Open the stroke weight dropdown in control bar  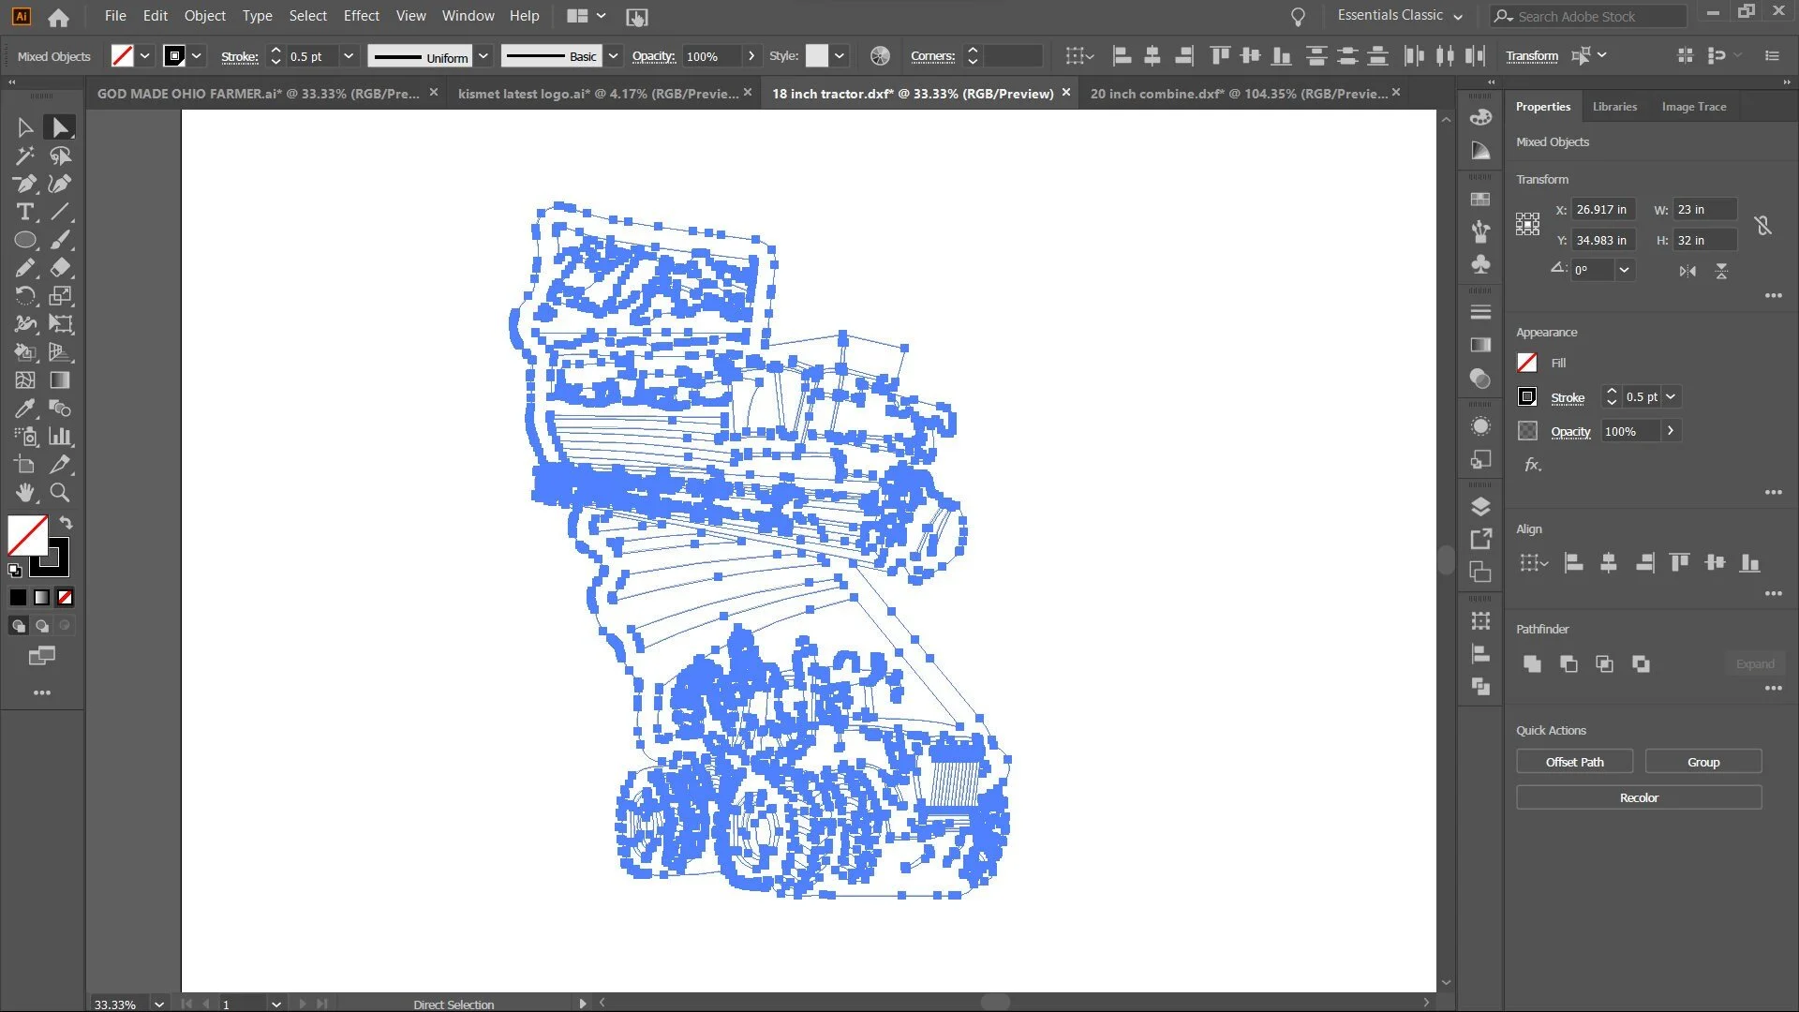(x=349, y=56)
